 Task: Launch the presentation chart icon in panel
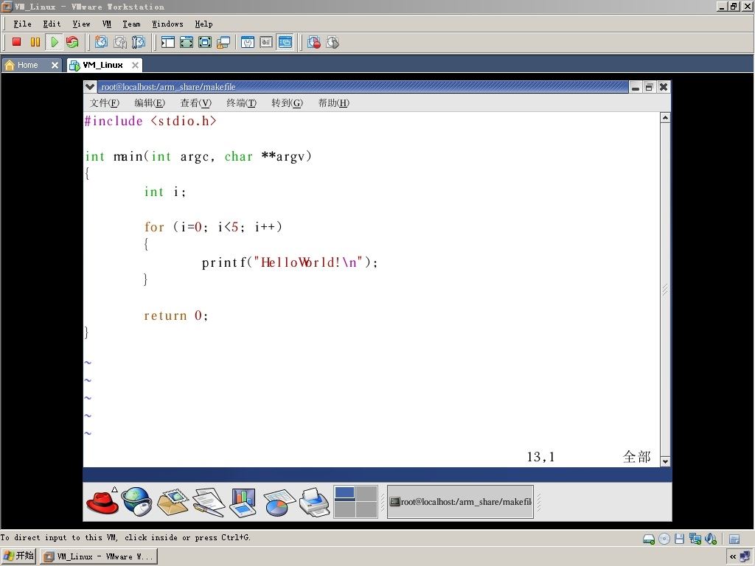click(243, 502)
